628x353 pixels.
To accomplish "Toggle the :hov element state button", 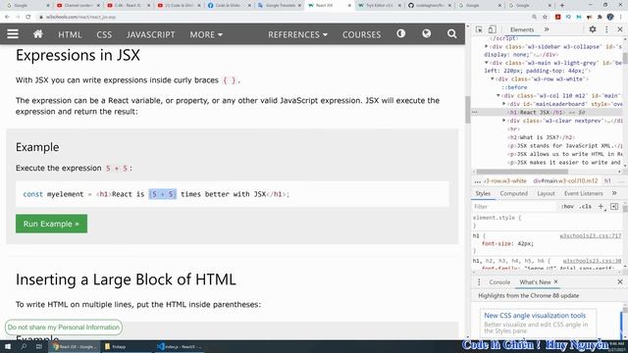I will (x=567, y=207).
